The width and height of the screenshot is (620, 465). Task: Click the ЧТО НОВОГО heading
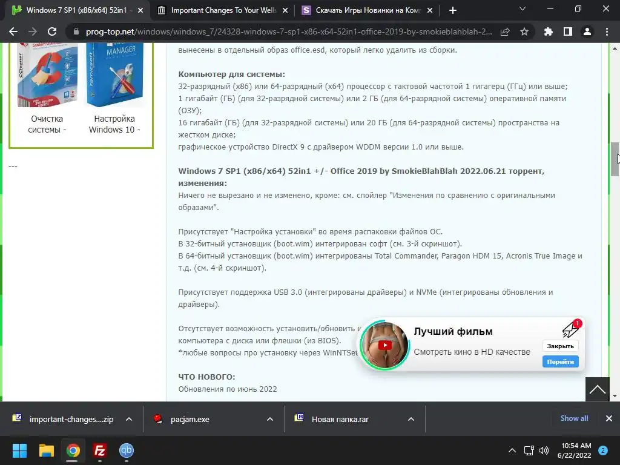pos(206,377)
